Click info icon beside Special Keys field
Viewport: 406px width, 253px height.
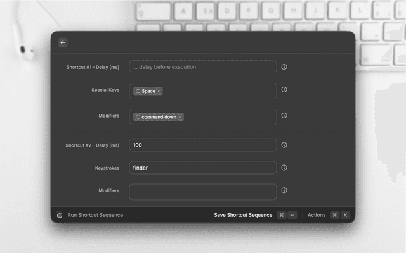pyautogui.click(x=284, y=90)
